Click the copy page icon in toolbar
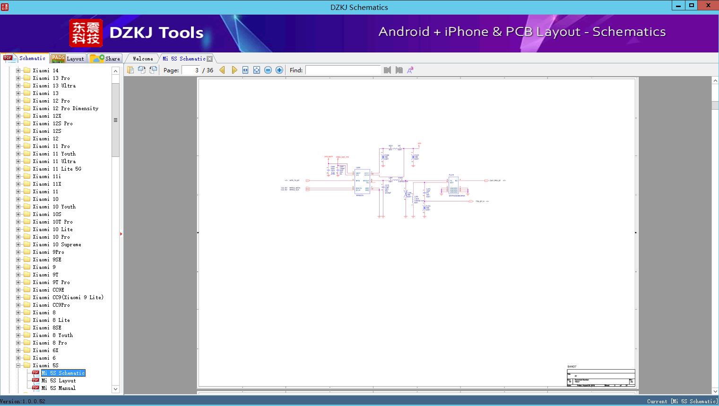Image resolution: width=719 pixels, height=406 pixels. pyautogui.click(x=130, y=70)
